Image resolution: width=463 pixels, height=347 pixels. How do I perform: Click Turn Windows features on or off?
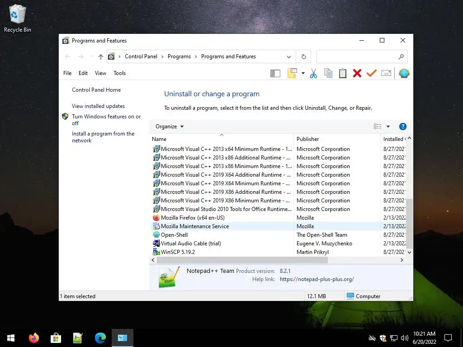point(106,120)
